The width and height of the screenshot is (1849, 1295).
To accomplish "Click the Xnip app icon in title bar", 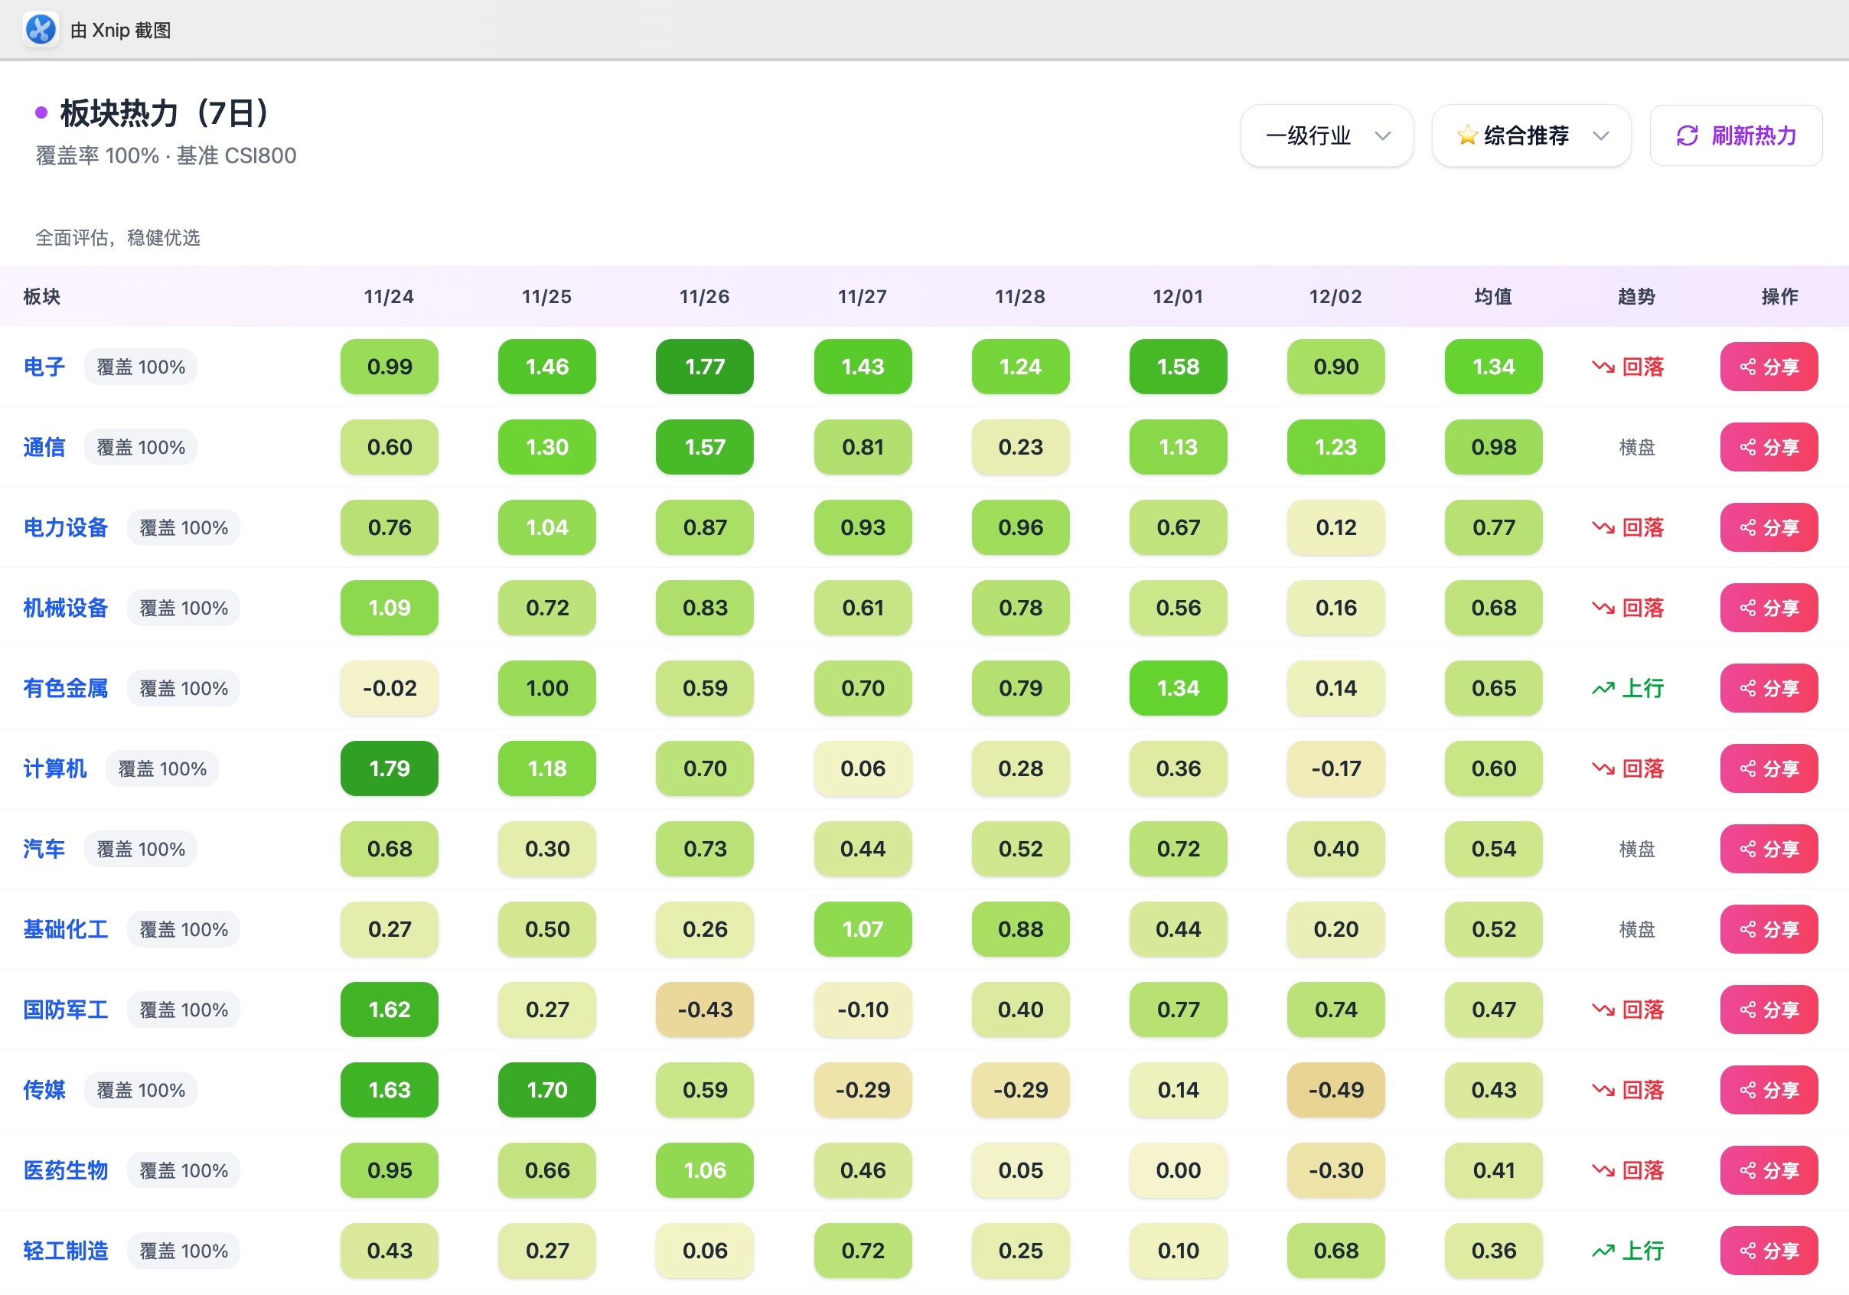I will [x=41, y=30].
